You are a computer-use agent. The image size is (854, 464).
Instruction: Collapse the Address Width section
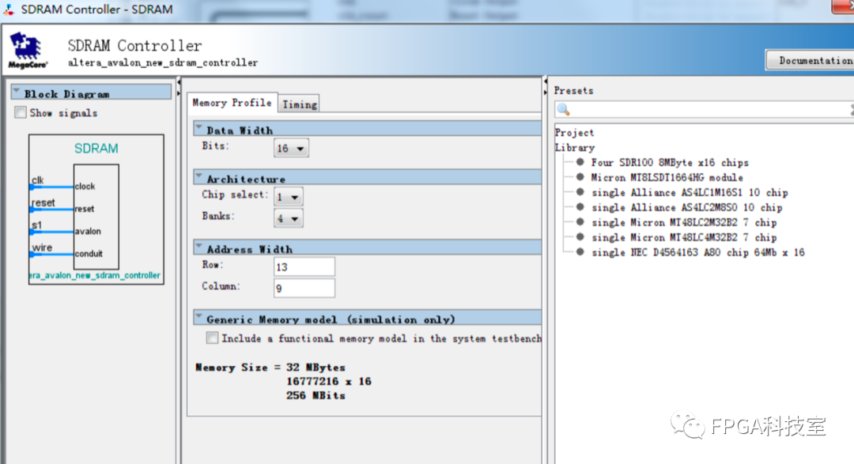point(199,247)
